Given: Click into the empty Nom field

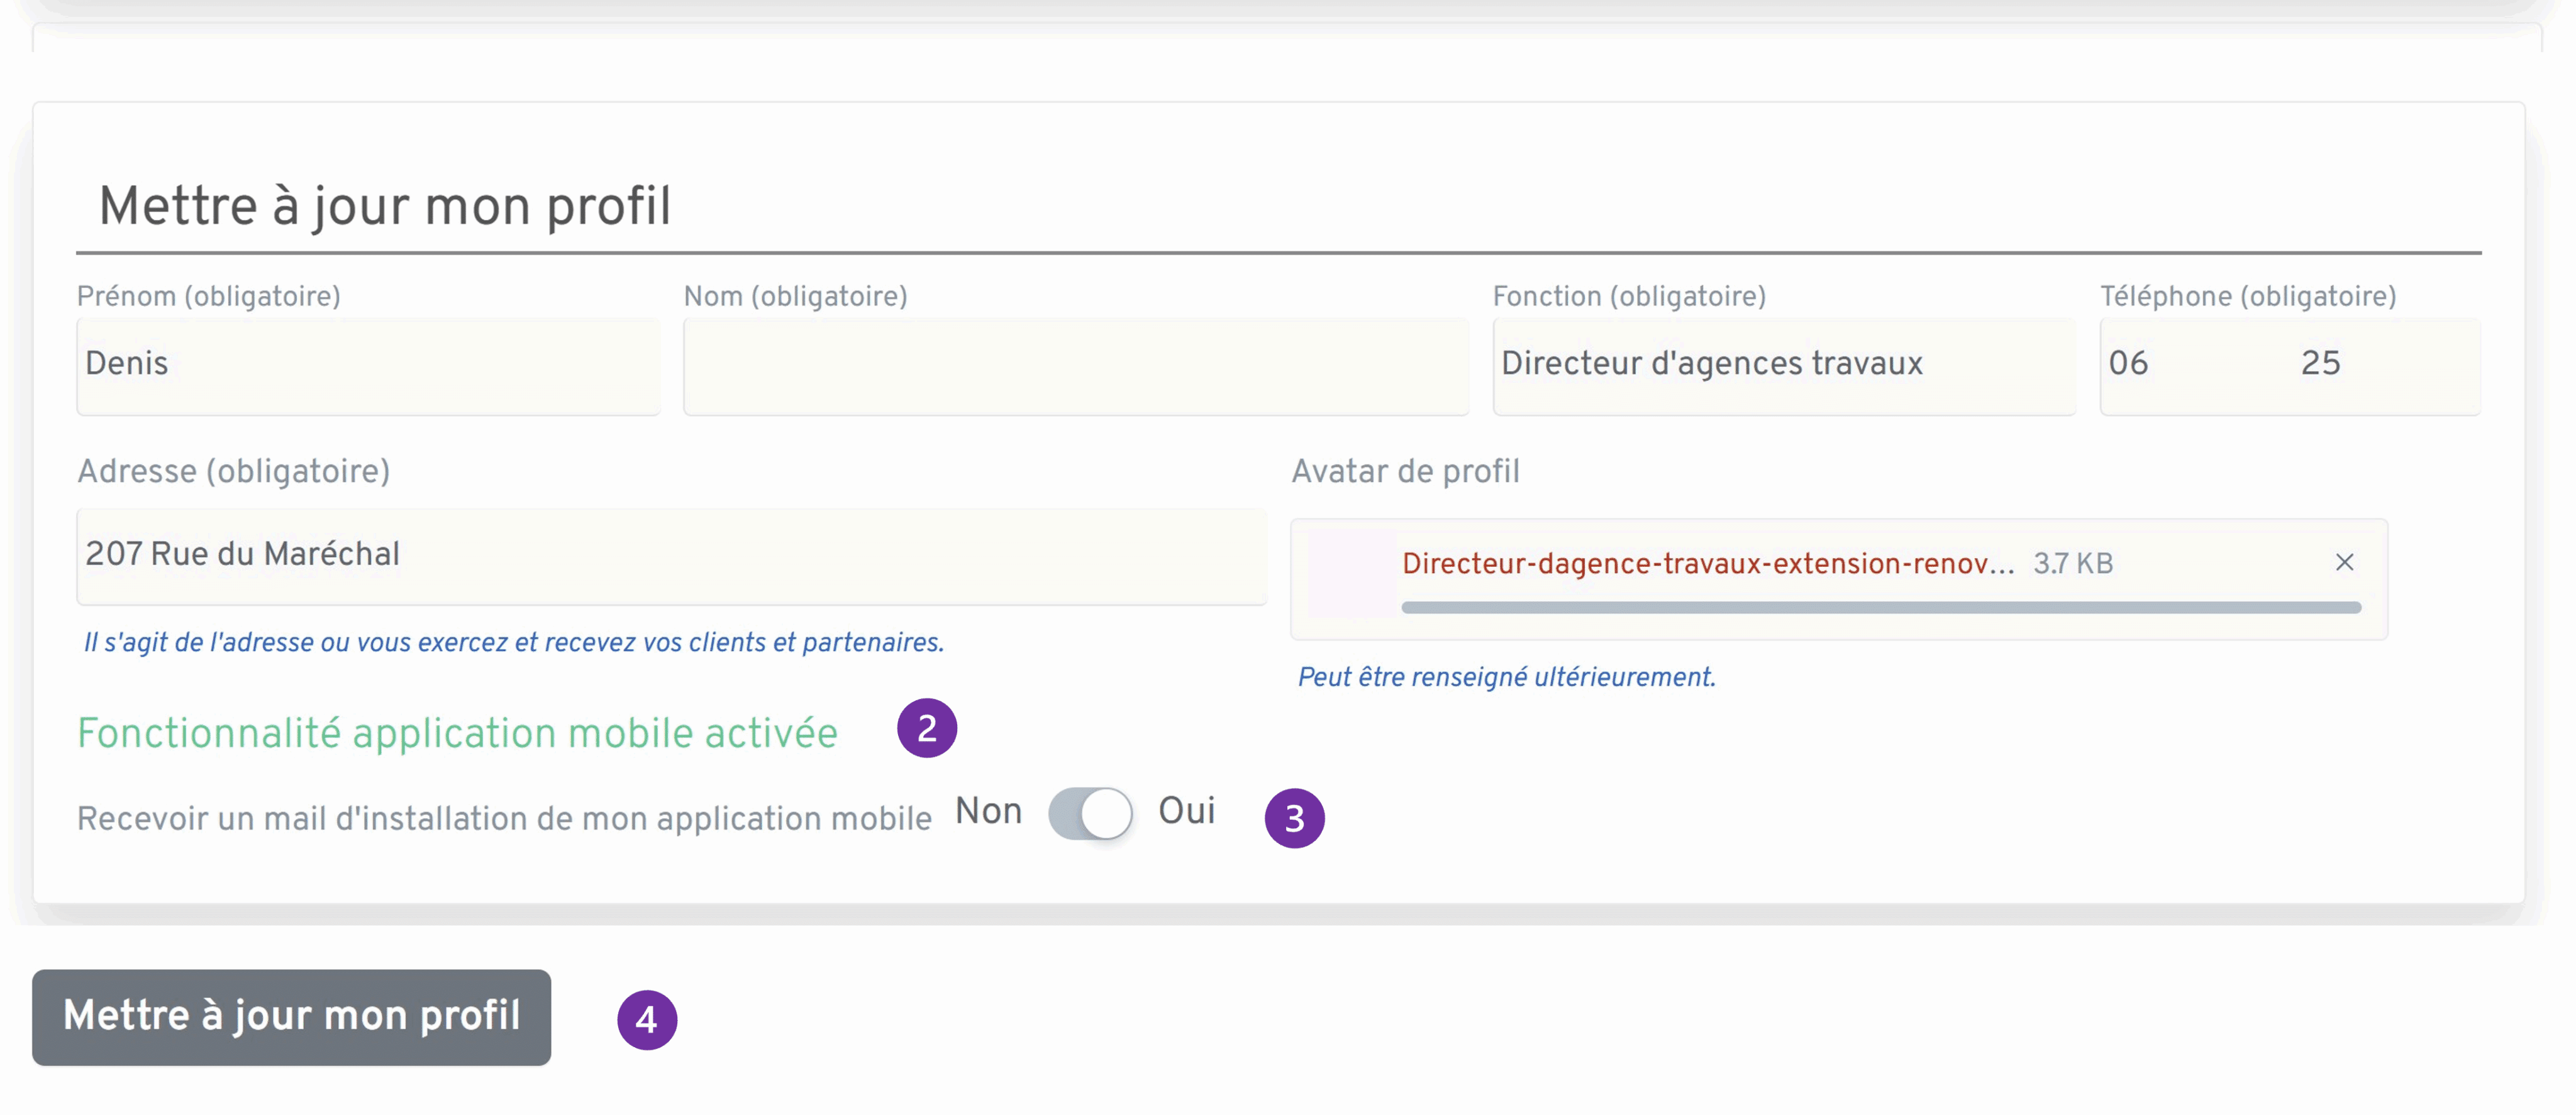Looking at the screenshot, I should click(1075, 365).
